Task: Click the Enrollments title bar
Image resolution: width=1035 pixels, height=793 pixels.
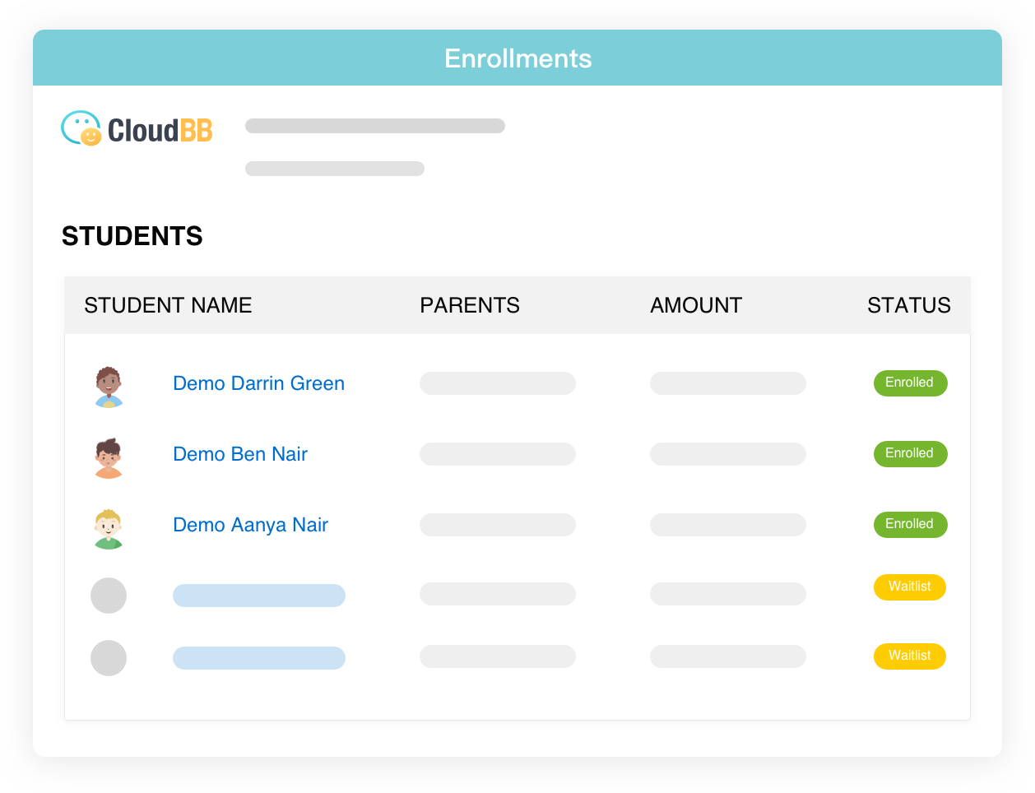Action: (x=517, y=58)
